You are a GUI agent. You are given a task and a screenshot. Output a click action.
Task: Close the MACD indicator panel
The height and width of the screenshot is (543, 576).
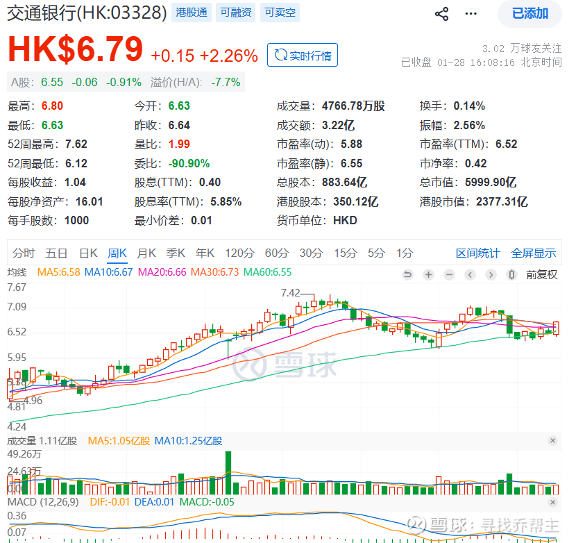point(552,502)
